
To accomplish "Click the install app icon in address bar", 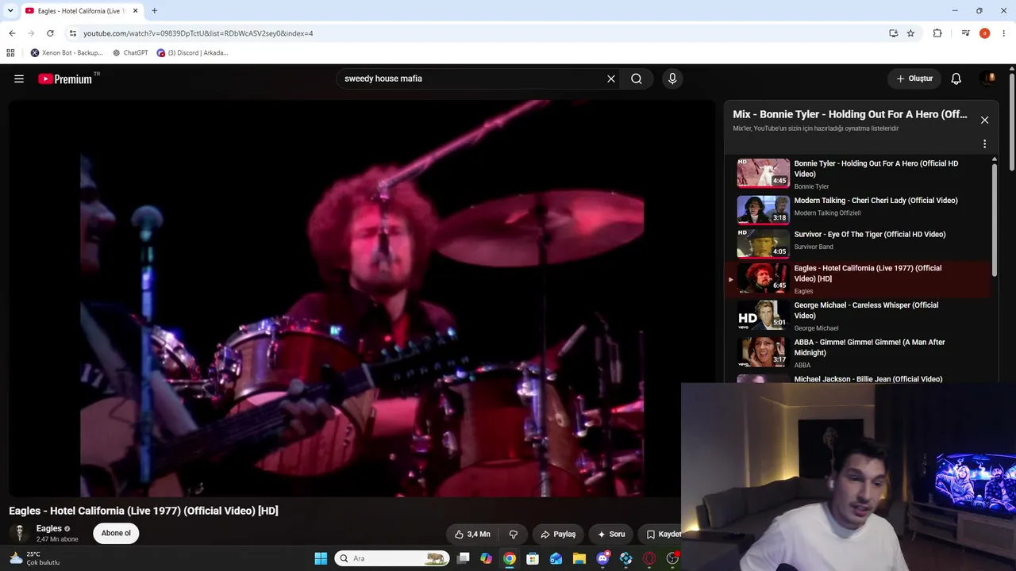I will (x=894, y=33).
